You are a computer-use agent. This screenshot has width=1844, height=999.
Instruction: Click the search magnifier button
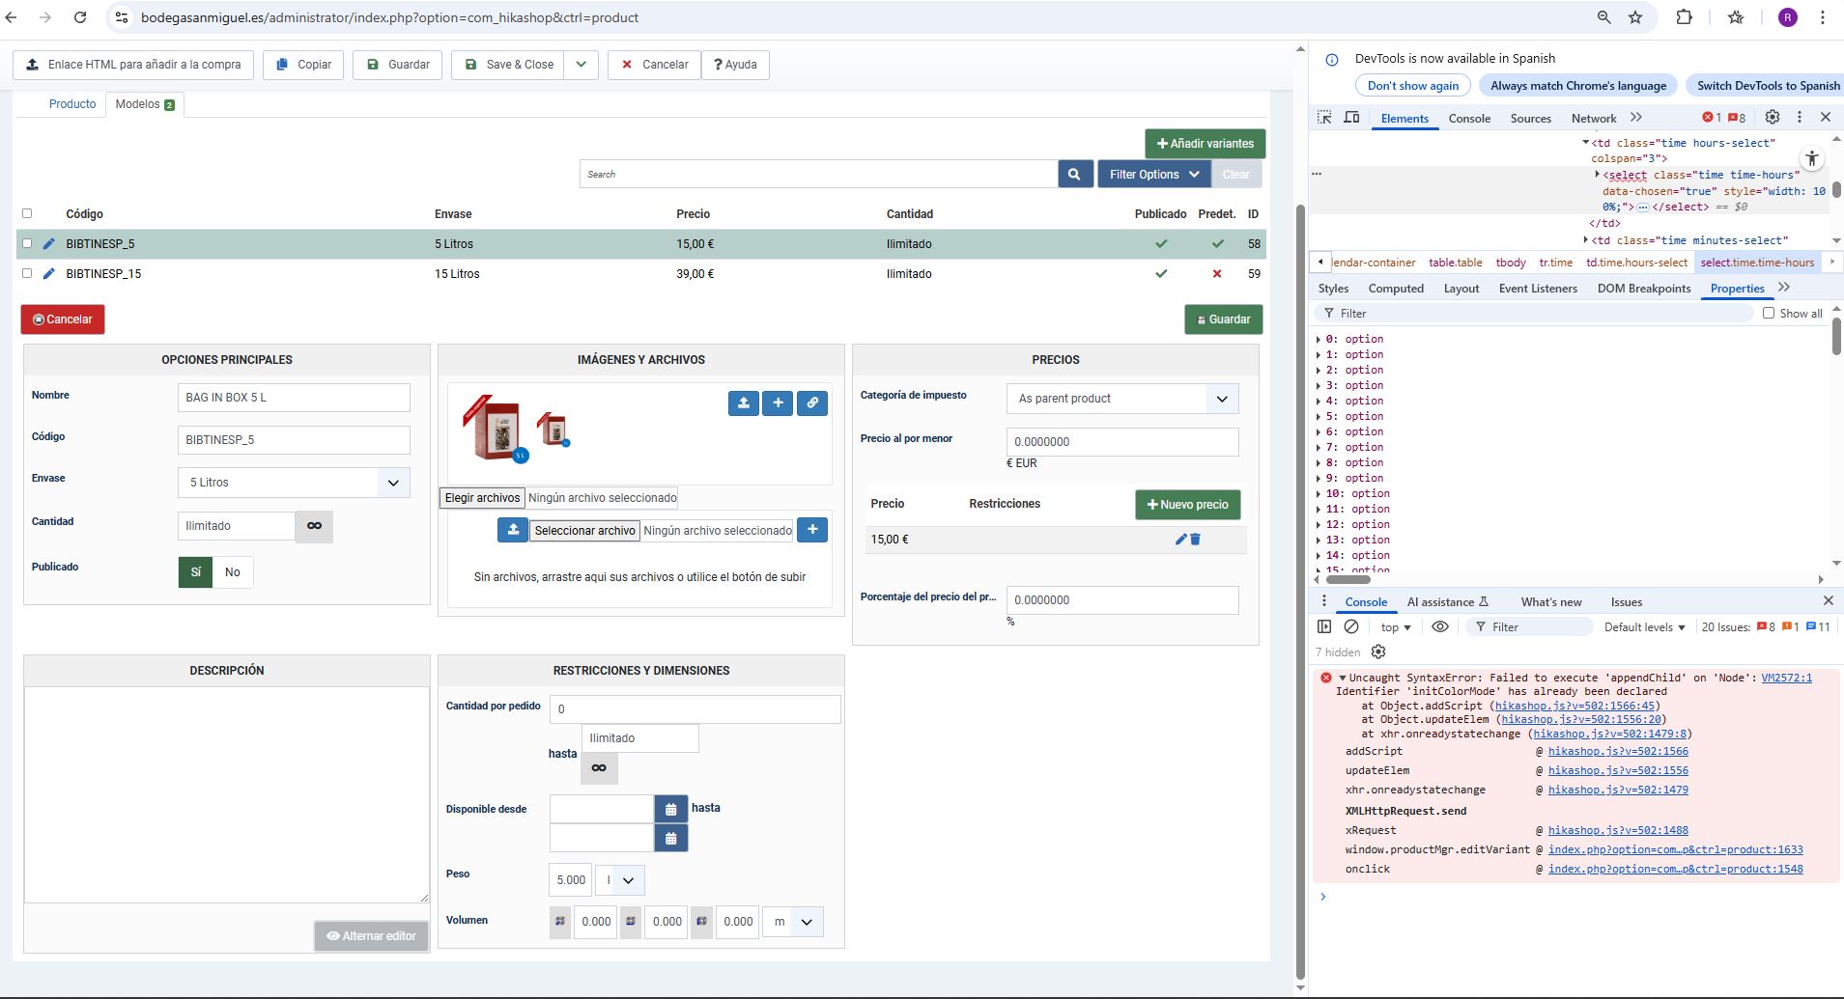(x=1075, y=175)
